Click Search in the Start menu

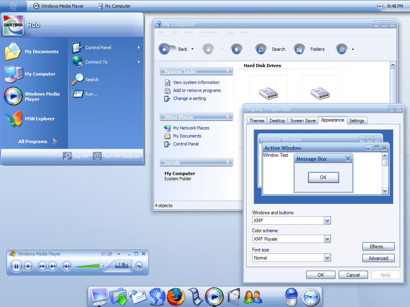pos(85,80)
